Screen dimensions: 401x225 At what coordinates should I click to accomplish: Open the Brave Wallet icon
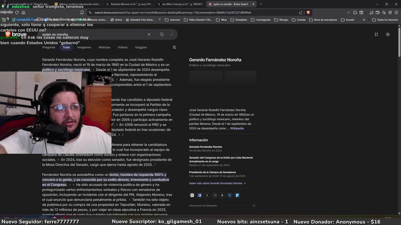(378, 12)
